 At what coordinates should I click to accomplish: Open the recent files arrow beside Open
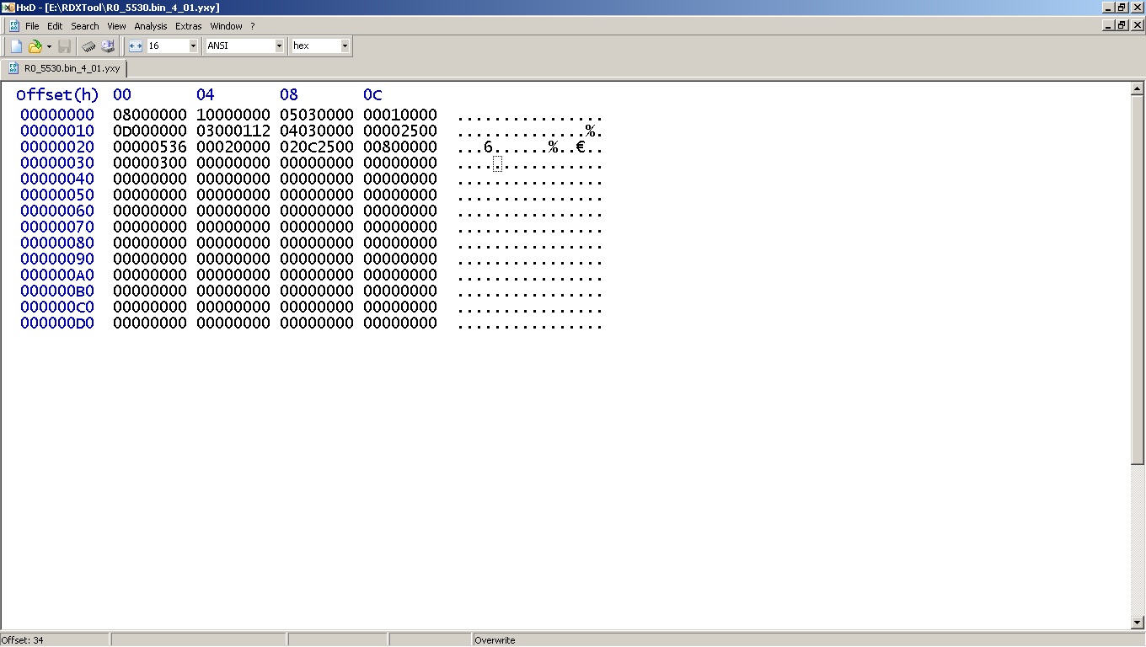click(49, 46)
